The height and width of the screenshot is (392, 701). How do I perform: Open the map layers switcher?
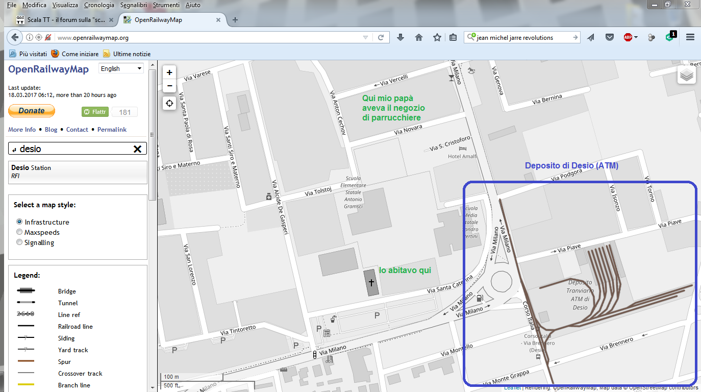tap(687, 75)
